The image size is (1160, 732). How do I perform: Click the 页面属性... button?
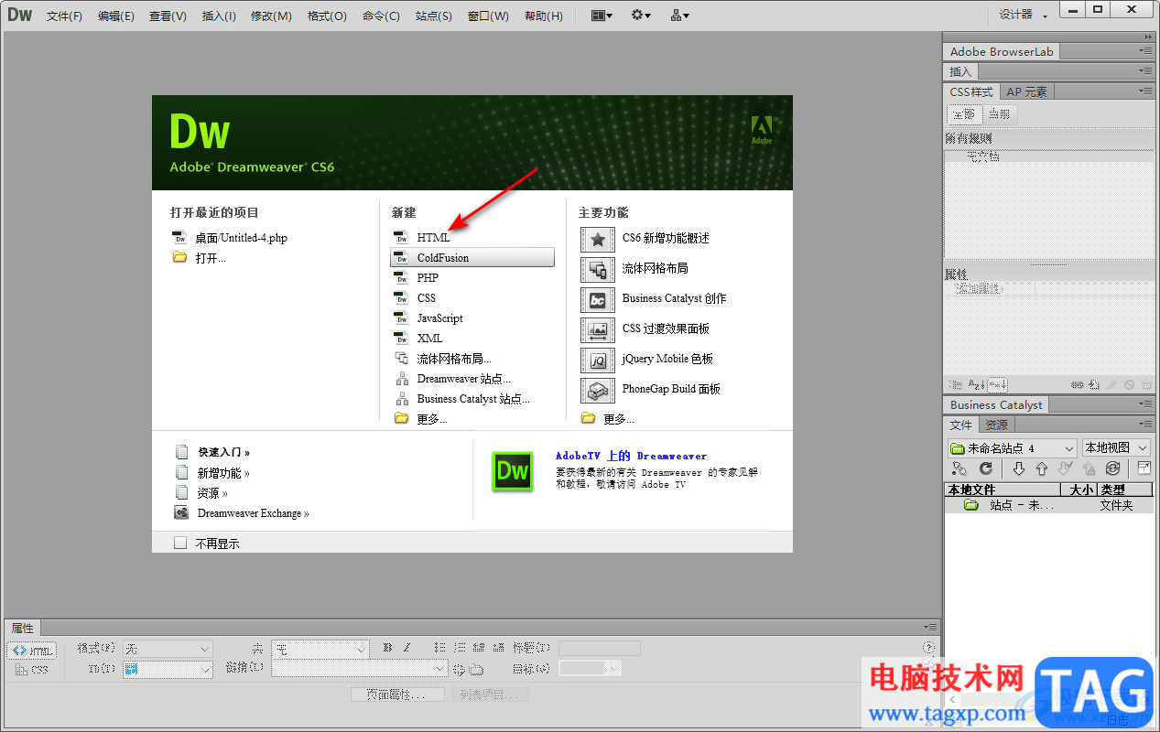pyautogui.click(x=397, y=695)
